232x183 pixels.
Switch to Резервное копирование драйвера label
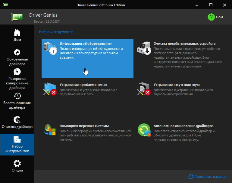[x=17, y=83]
